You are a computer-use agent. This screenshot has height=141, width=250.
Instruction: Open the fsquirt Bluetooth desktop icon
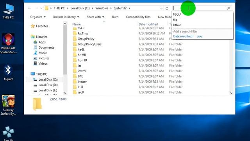click(8, 72)
